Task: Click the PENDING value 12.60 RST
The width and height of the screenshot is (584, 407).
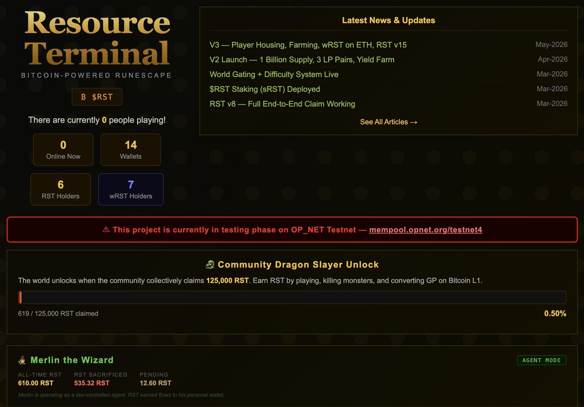Action: tap(156, 383)
